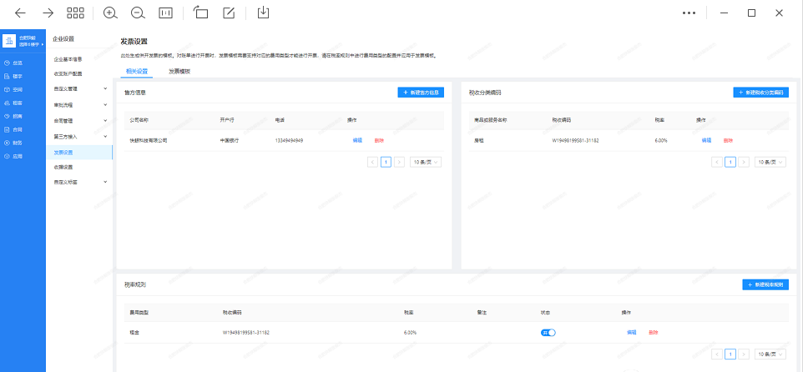Screen dimensions: 803x372
Task: Click the zoom in magnifier icon
Action: (x=110, y=13)
